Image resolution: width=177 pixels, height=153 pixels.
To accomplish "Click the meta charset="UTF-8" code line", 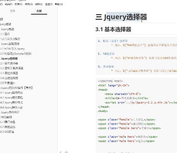I will coord(123,94).
